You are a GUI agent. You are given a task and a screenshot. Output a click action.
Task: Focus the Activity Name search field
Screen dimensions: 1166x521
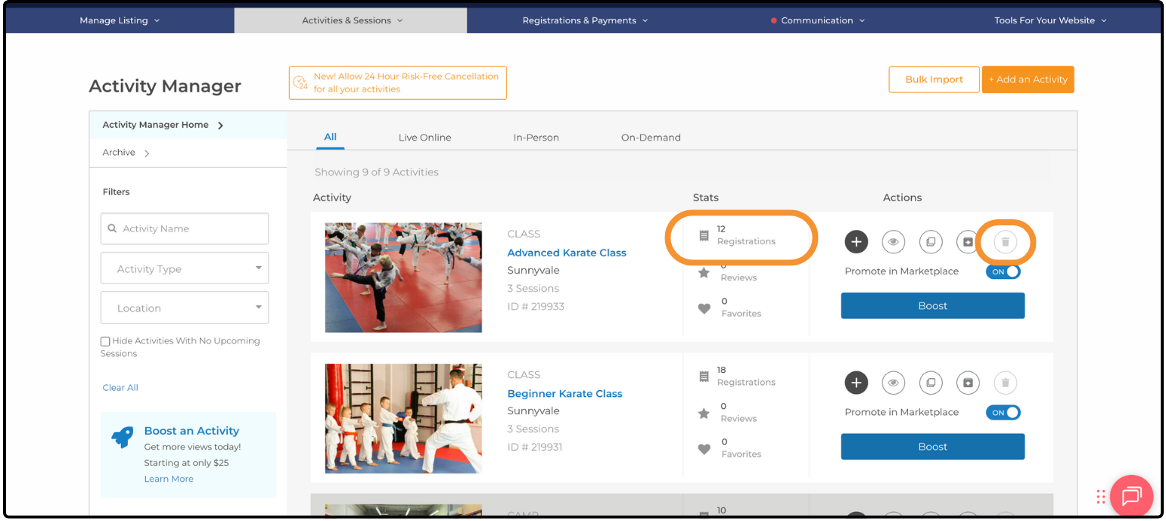185,228
